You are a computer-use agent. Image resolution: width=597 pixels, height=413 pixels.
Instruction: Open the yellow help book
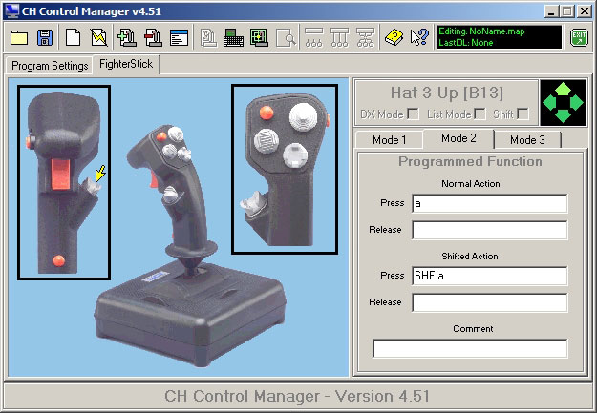pos(394,37)
